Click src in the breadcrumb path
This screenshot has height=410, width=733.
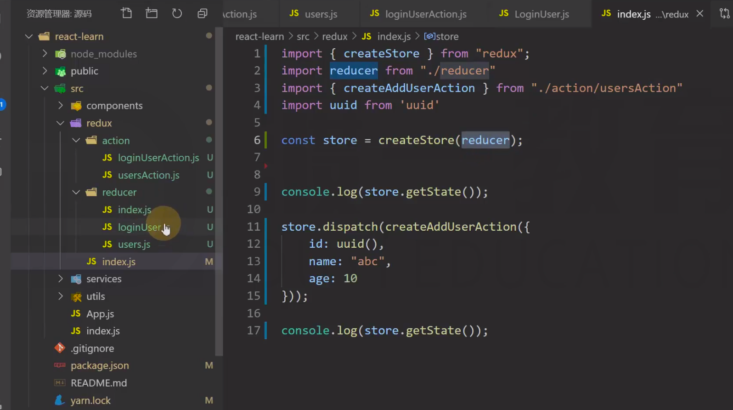[303, 36]
